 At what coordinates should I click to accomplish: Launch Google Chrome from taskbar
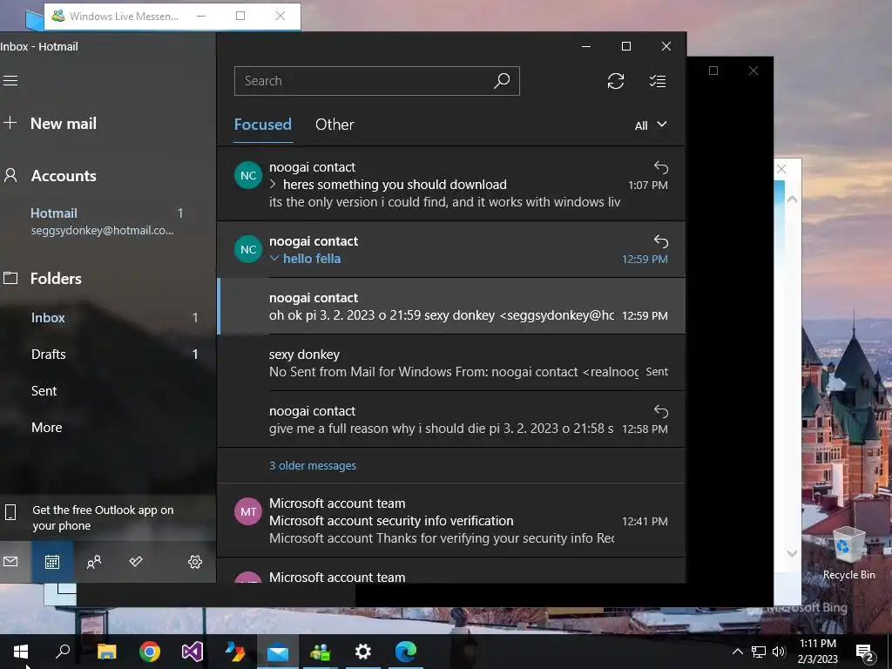[x=150, y=652]
